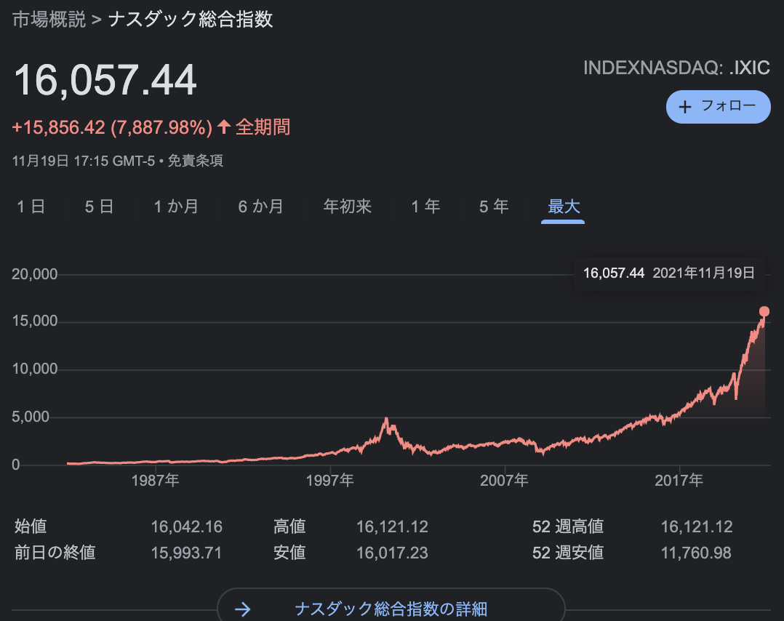
Task: Click the 52 週安値 label
Action: 568,553
